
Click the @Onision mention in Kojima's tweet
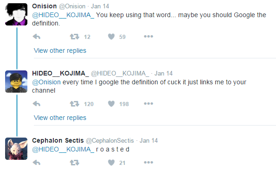coord(46,82)
